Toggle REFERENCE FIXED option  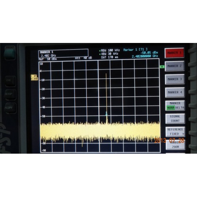click(175, 132)
